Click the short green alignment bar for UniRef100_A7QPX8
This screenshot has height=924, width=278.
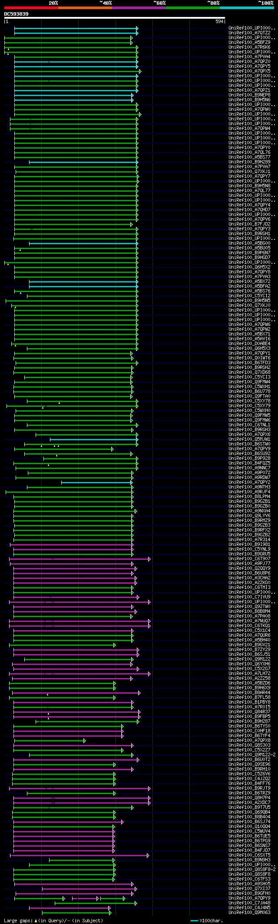click(x=49, y=741)
